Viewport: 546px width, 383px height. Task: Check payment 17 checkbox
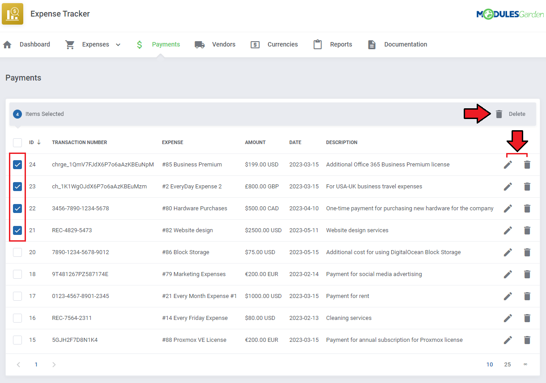tap(17, 296)
